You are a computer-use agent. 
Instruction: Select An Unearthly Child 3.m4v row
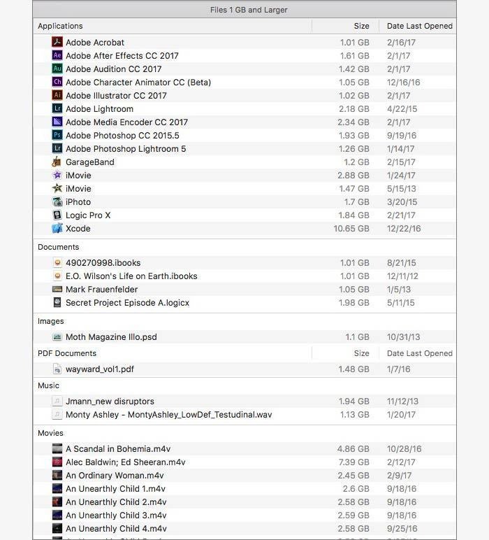coord(245,516)
